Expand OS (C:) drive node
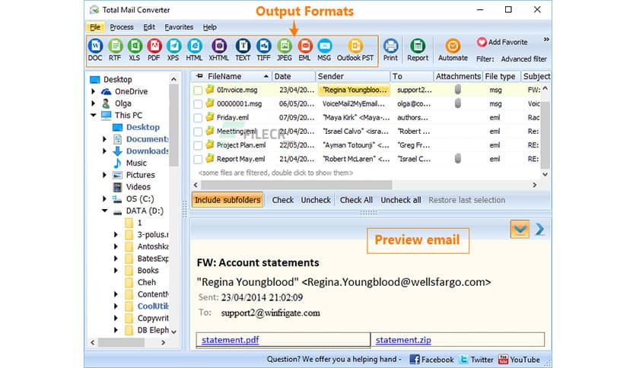This screenshot has height=368, width=636. 105,199
